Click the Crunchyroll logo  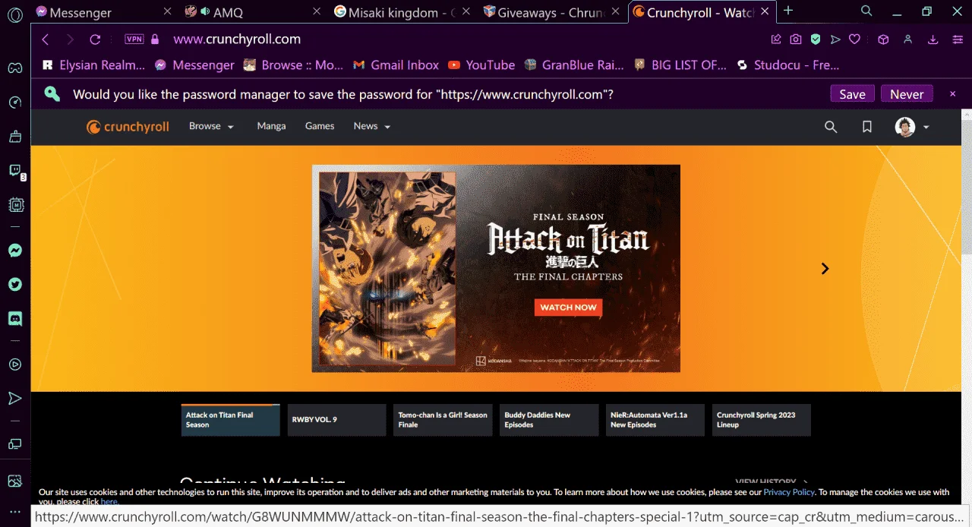click(128, 127)
